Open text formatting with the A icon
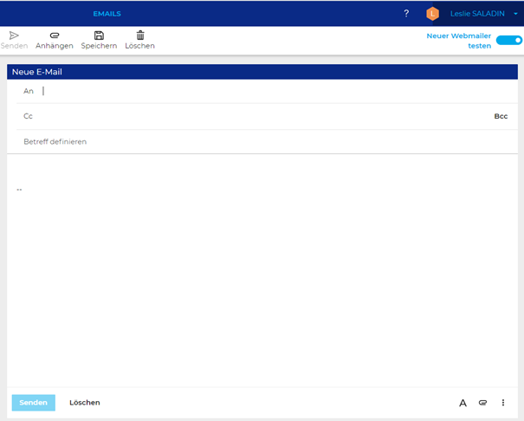The width and height of the screenshot is (524, 421). [x=463, y=403]
